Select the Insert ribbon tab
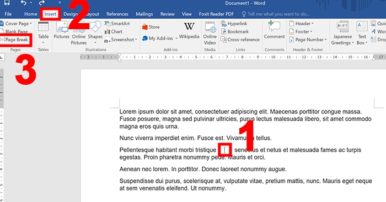The height and width of the screenshot is (202, 386). [x=50, y=14]
